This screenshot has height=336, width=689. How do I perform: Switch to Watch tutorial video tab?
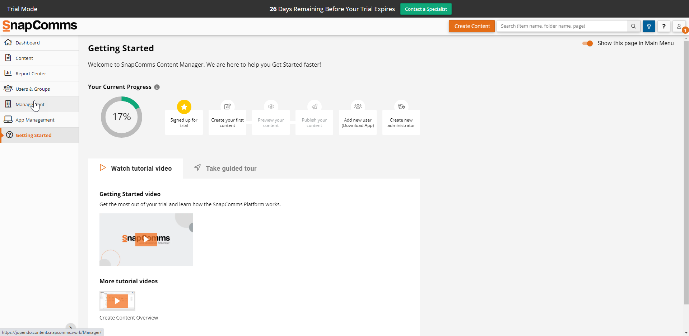pos(135,169)
